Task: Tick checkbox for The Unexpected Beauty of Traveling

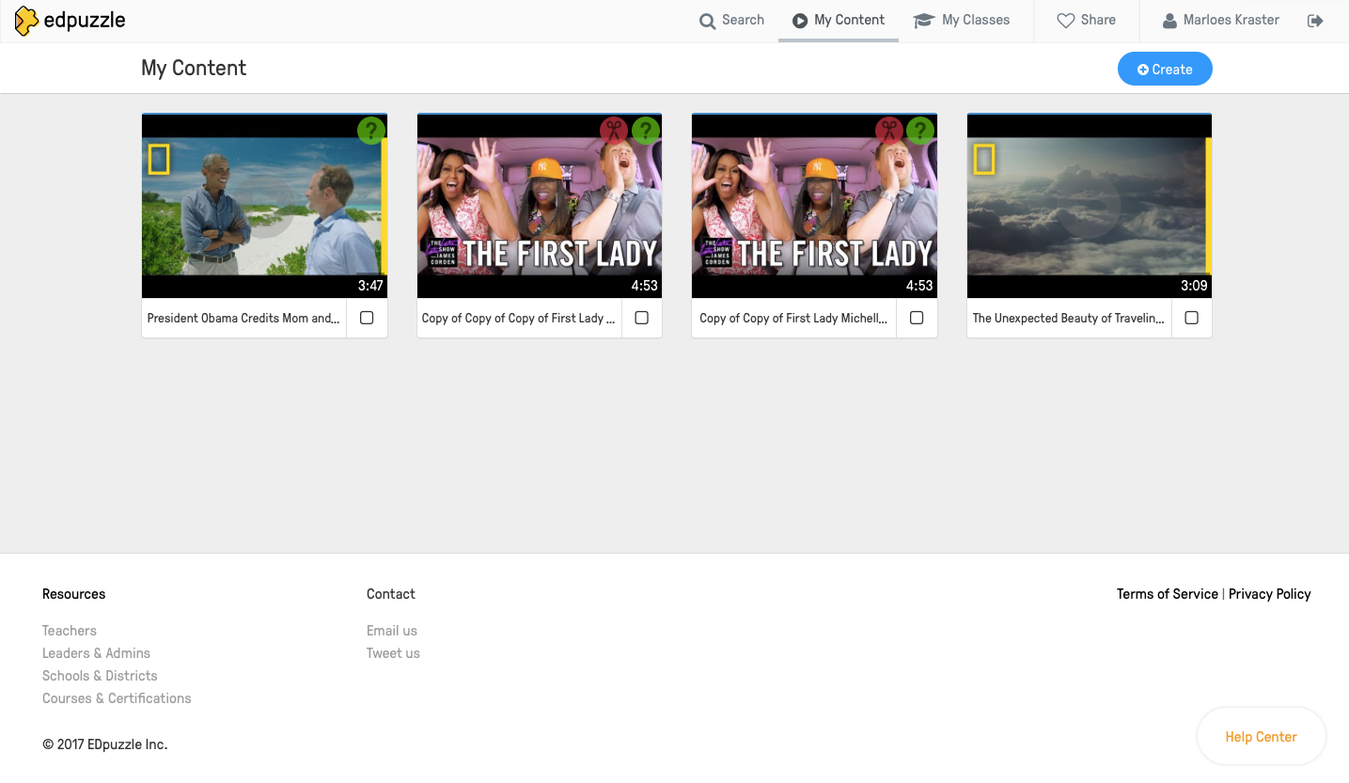Action: tap(1192, 318)
